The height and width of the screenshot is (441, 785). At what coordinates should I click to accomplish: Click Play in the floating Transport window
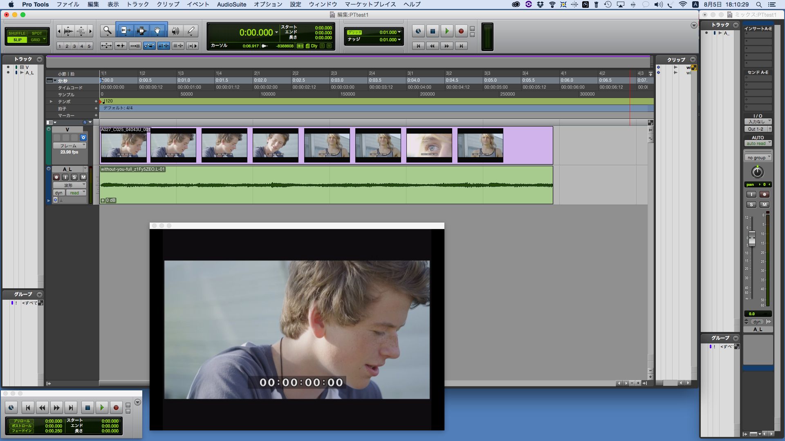tap(102, 408)
